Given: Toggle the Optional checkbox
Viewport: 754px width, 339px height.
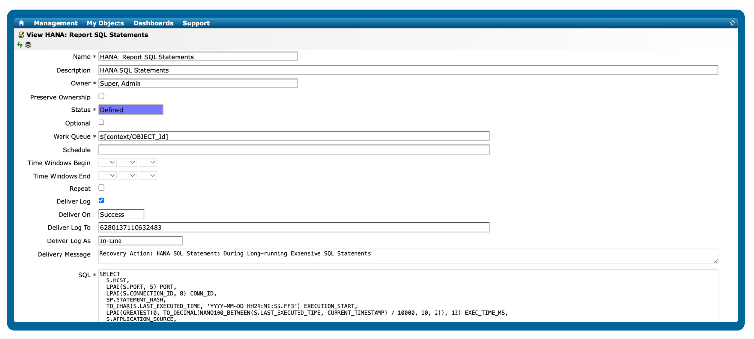Looking at the screenshot, I should pyautogui.click(x=101, y=122).
